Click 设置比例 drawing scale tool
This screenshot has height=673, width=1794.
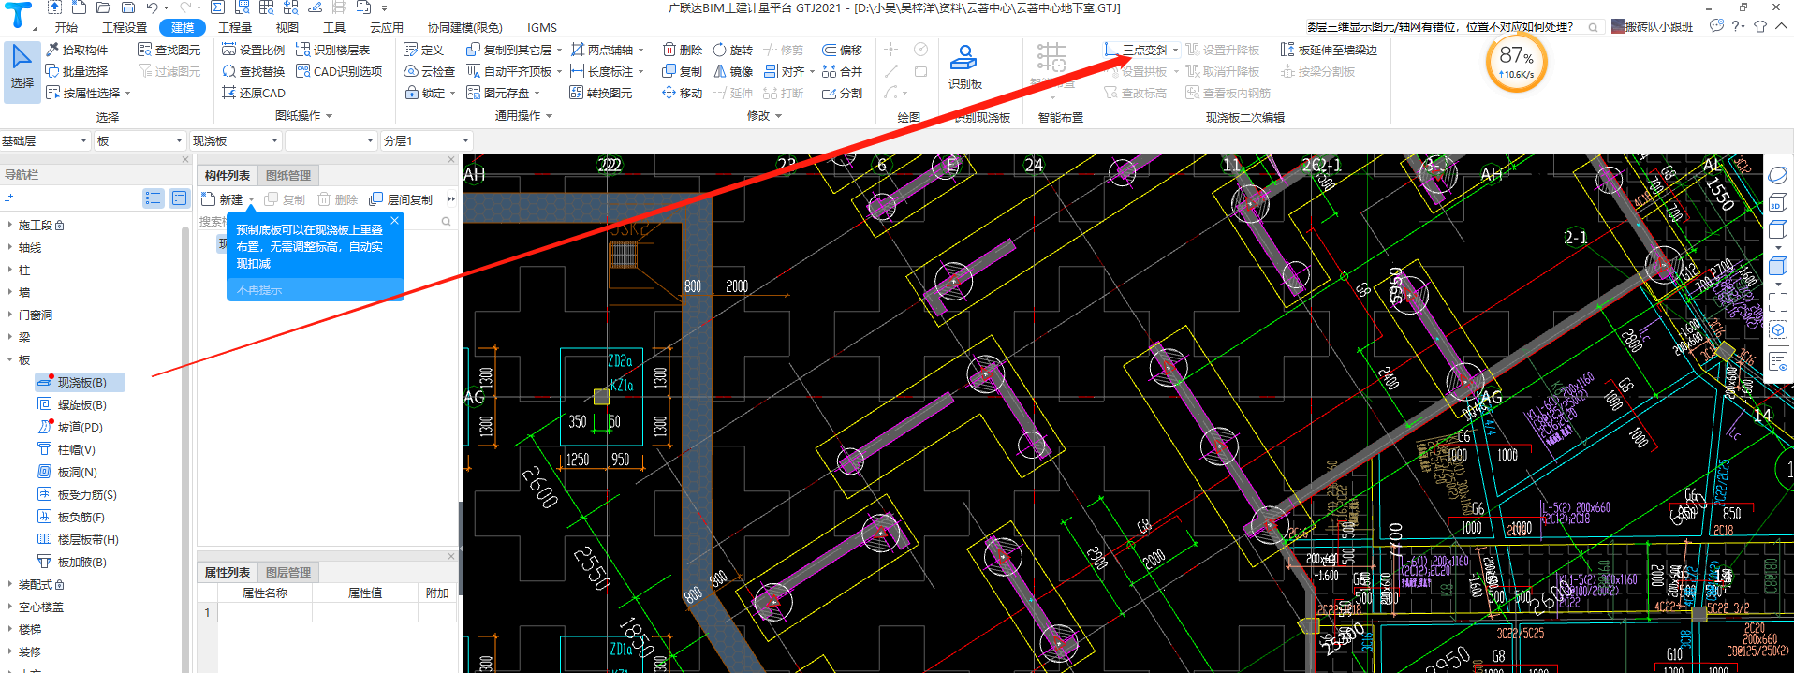point(253,50)
